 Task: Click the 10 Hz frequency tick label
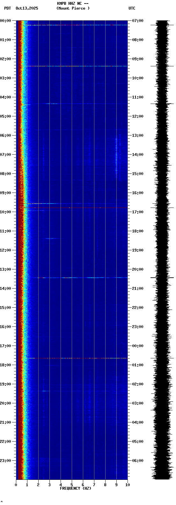tap(128, 485)
